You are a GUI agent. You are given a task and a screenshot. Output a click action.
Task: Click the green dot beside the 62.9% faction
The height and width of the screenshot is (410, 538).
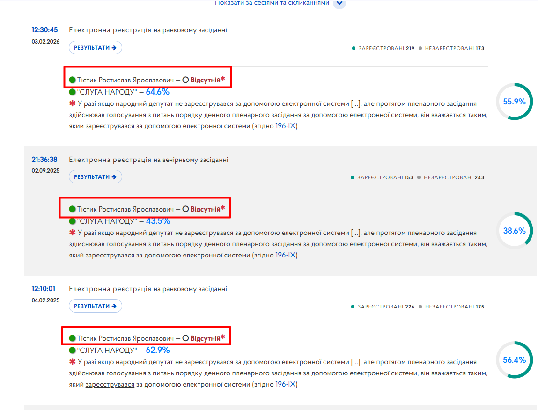point(72,350)
